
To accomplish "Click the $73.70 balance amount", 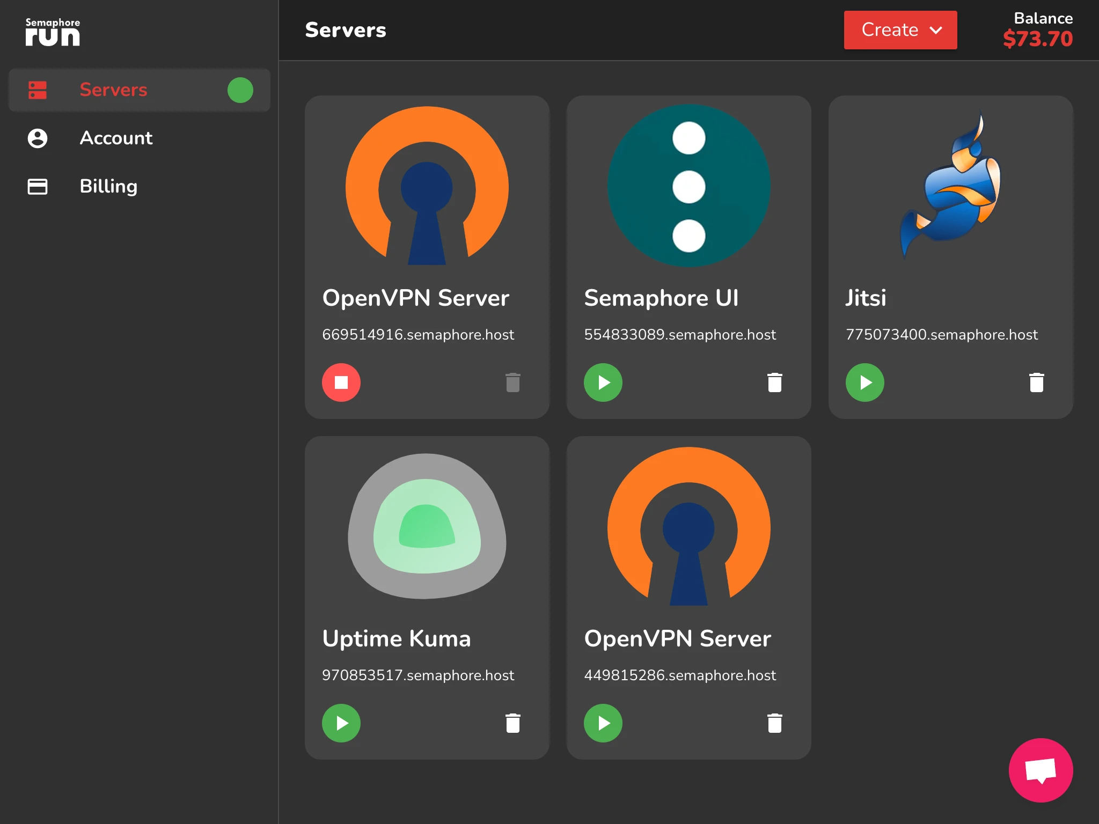I will tap(1038, 39).
